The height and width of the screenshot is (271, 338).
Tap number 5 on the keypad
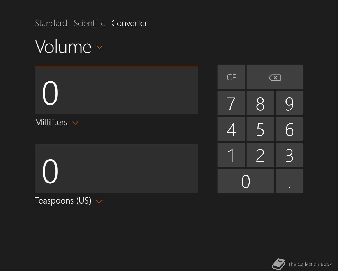(x=260, y=129)
